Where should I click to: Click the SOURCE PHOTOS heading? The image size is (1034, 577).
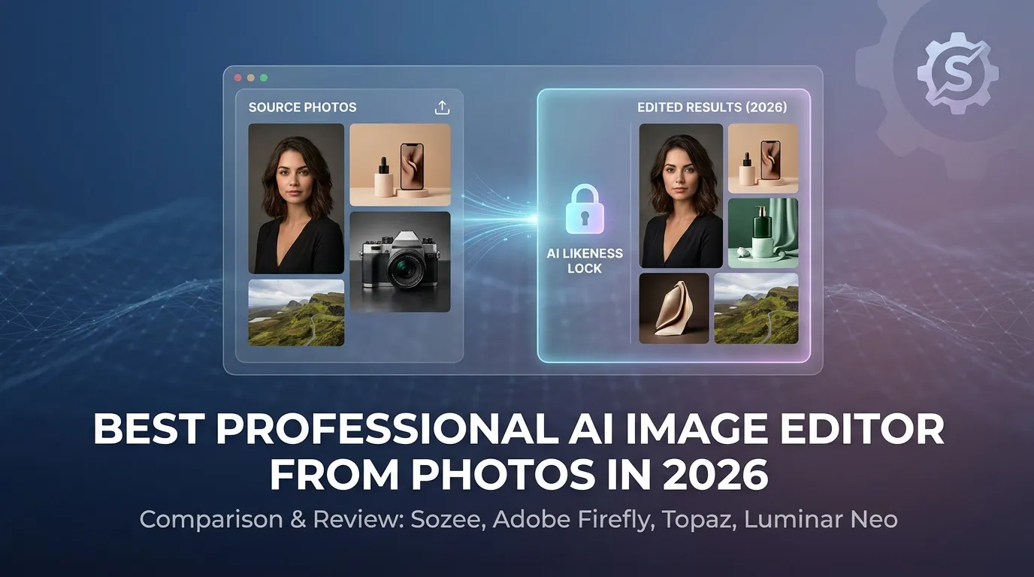[x=302, y=107]
